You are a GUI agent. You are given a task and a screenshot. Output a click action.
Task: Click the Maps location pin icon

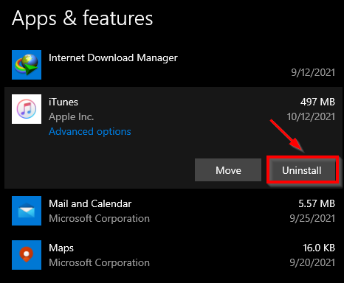point(27,255)
